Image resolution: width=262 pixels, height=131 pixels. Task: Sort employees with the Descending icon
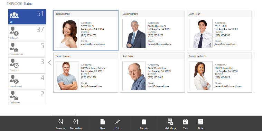[76, 122]
